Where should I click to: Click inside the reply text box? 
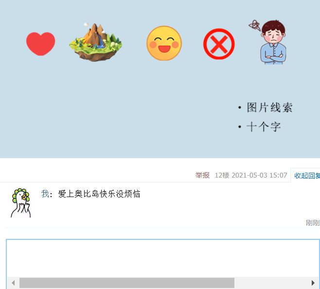click(x=162, y=258)
